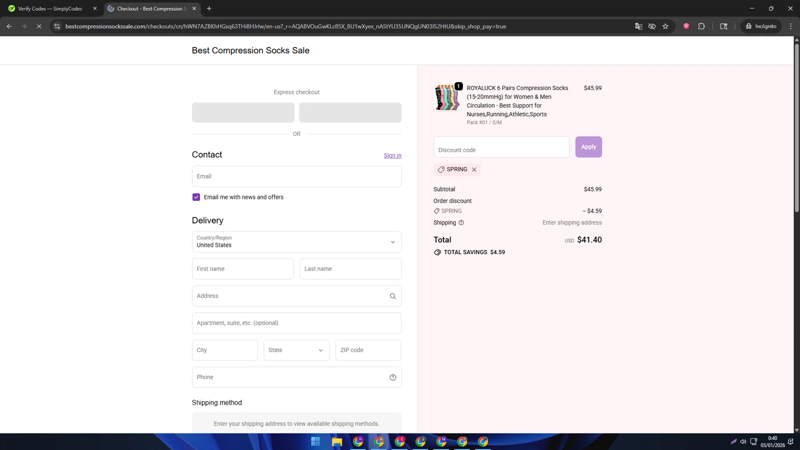The height and width of the screenshot is (450, 800).
Task: Open the phone field help icon
Action: pyautogui.click(x=393, y=377)
